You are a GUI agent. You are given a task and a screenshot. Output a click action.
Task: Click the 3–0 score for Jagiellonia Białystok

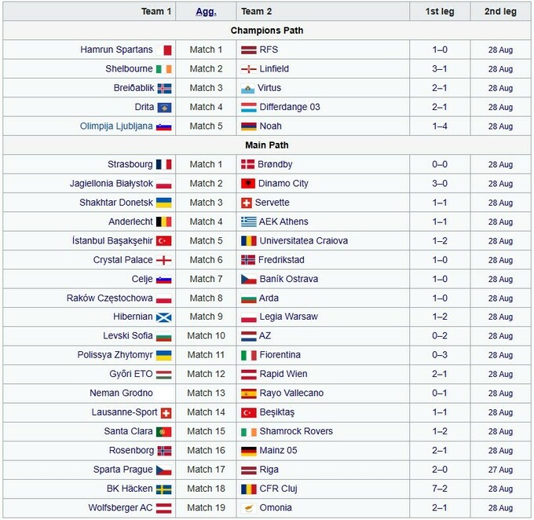point(440,184)
